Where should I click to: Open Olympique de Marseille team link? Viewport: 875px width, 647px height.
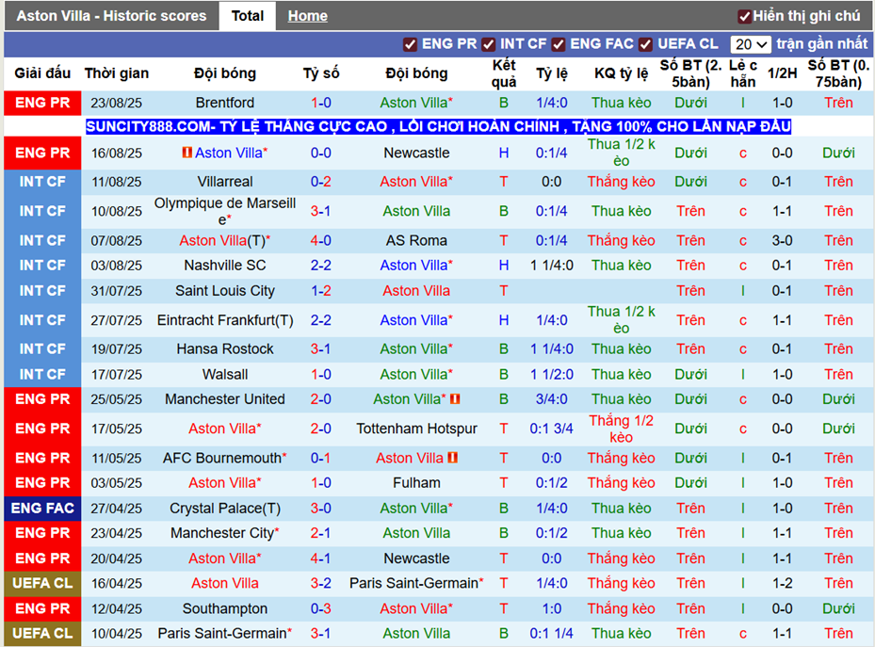[225, 211]
